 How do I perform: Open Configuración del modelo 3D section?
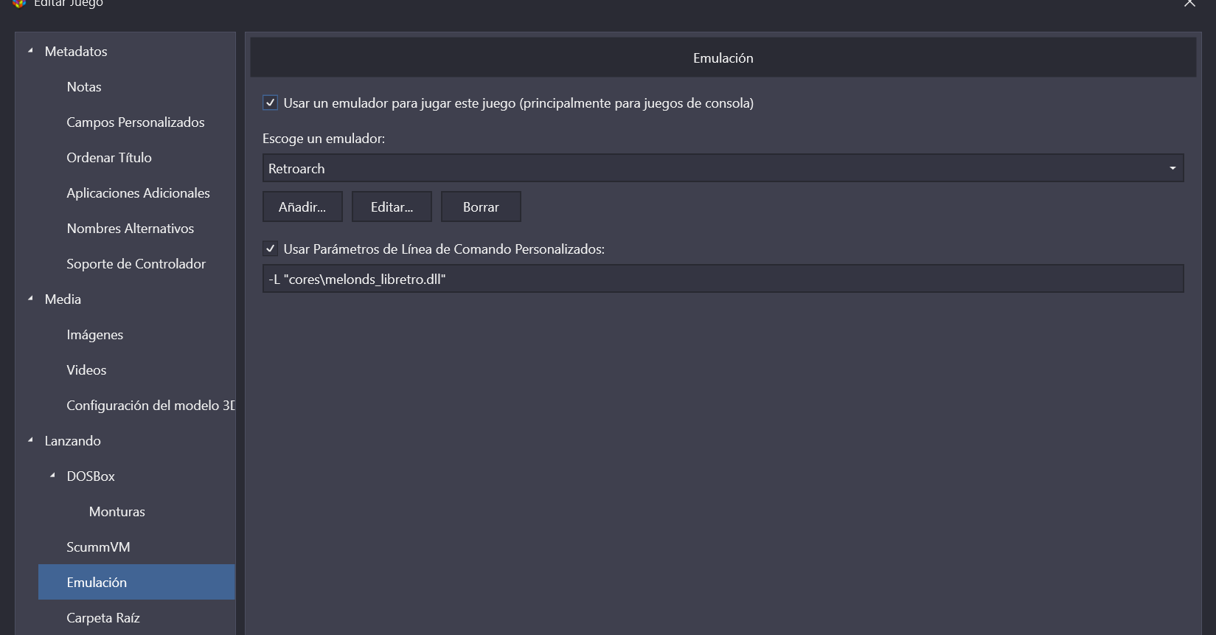(150, 406)
